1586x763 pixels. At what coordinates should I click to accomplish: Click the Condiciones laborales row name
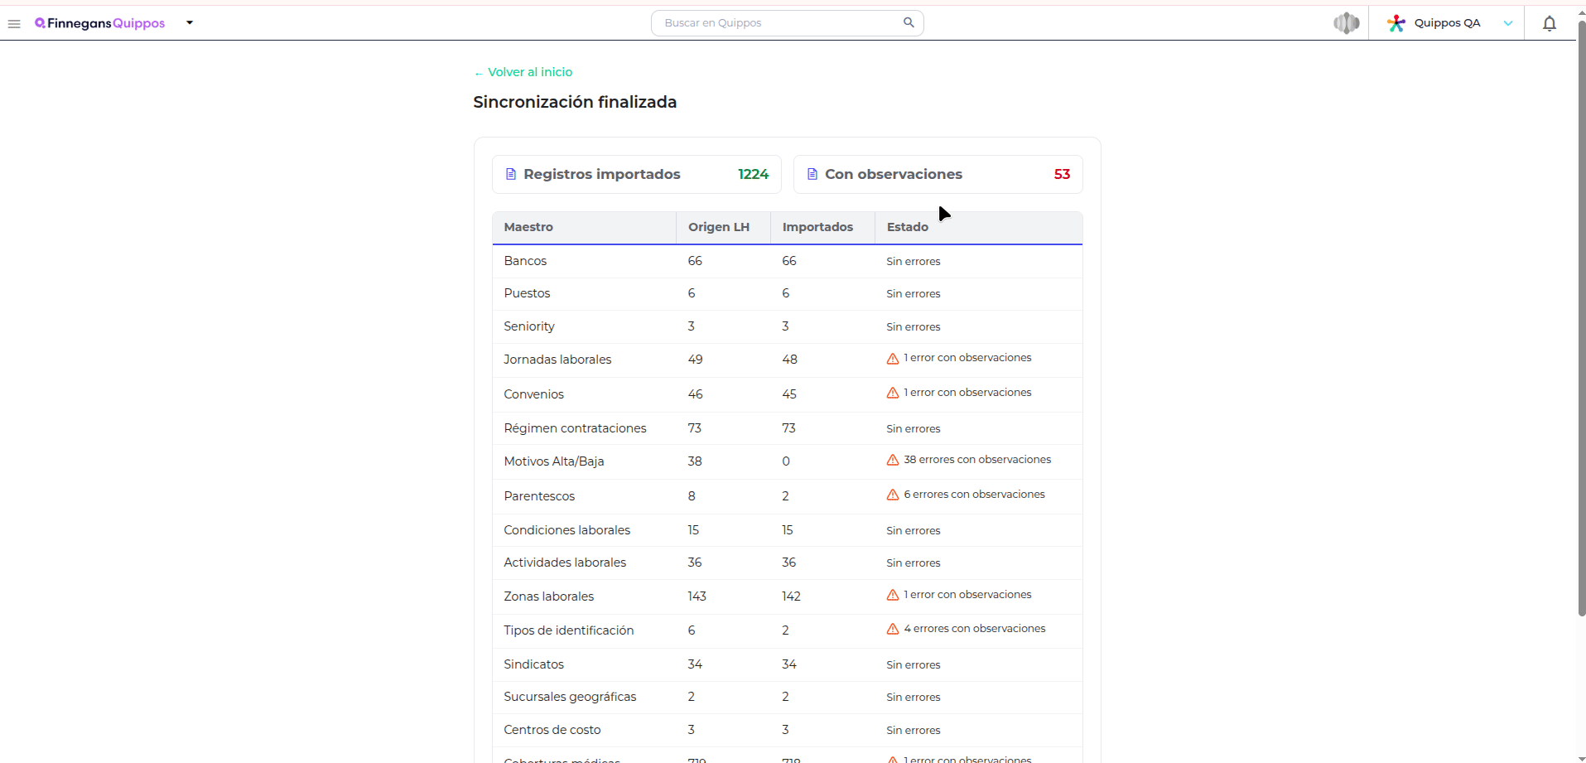click(566, 530)
